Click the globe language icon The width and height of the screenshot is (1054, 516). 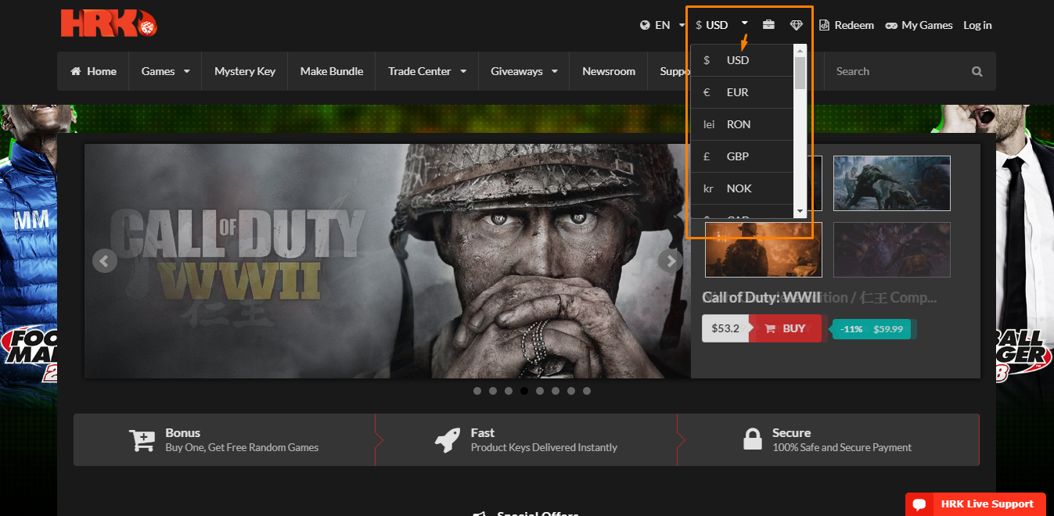pyautogui.click(x=645, y=25)
